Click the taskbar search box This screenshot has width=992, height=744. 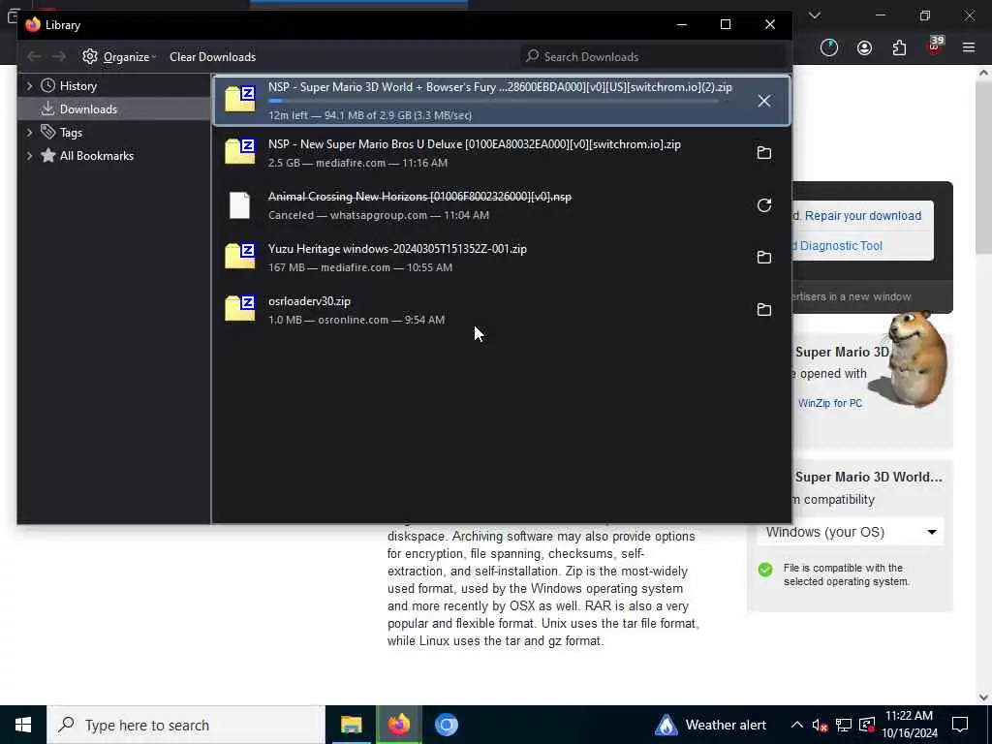coord(185,725)
